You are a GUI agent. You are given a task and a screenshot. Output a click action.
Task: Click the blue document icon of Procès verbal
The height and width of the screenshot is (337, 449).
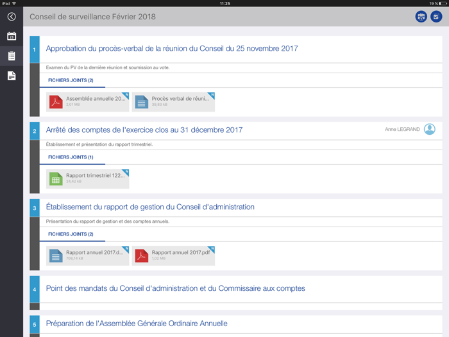click(x=142, y=102)
